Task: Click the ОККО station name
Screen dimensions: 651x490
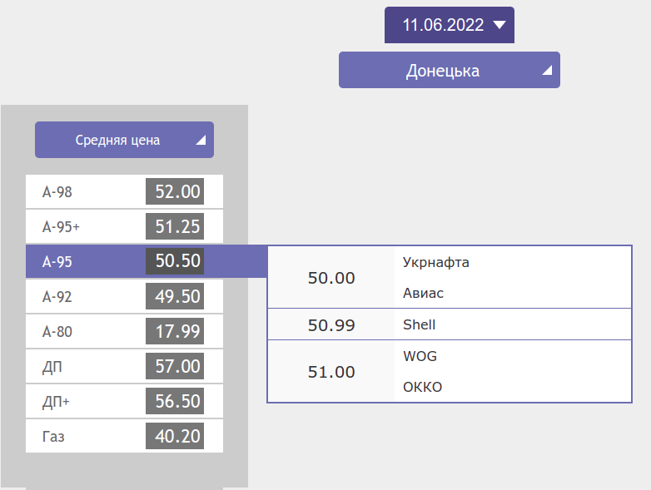Action: (422, 388)
